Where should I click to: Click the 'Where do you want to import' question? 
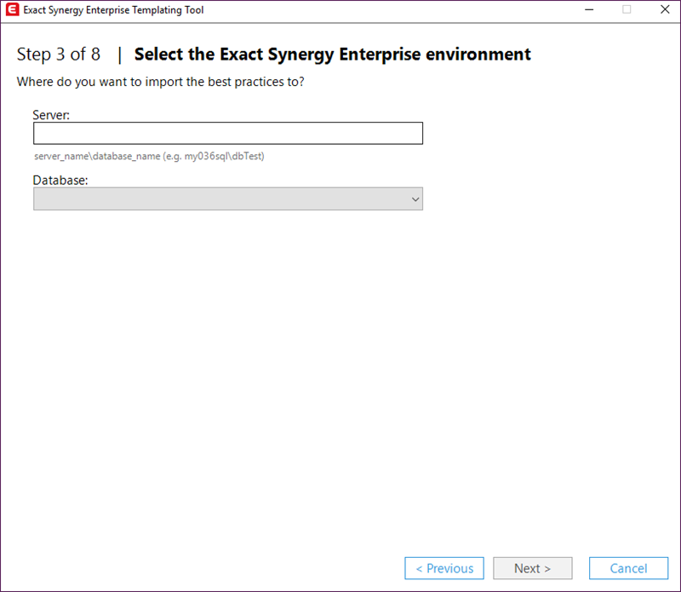click(161, 82)
